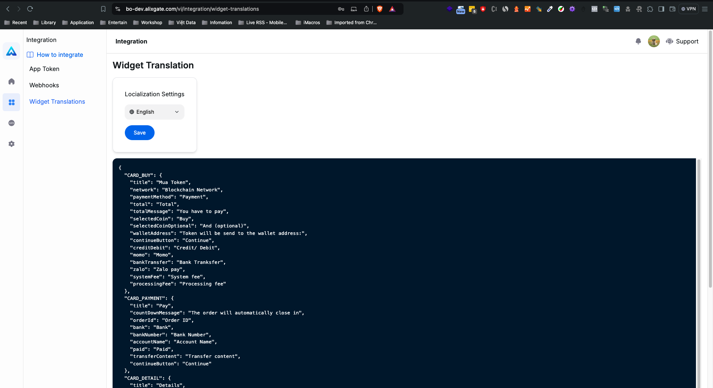The width and height of the screenshot is (713, 388).
Task: Open the English language dropdown
Action: coord(154,112)
